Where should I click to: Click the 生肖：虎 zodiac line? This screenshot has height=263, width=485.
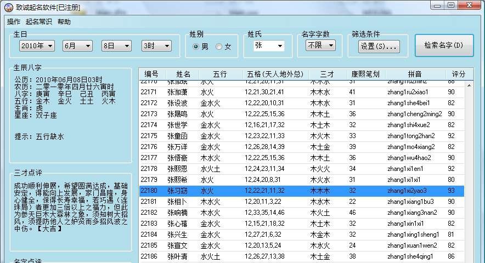[x=29, y=108]
